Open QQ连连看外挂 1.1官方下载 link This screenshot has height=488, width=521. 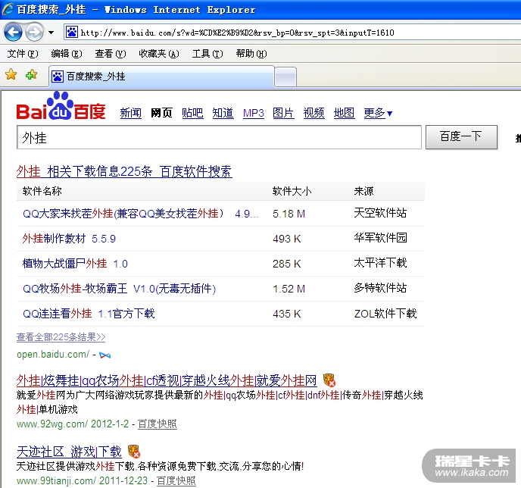[89, 314]
